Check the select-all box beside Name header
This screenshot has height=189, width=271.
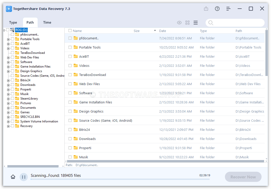pos(70,30)
